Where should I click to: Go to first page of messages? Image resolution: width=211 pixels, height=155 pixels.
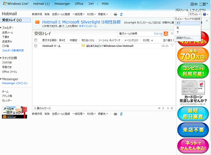[x=159, y=108]
